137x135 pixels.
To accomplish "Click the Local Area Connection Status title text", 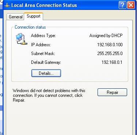I will click(44, 5).
